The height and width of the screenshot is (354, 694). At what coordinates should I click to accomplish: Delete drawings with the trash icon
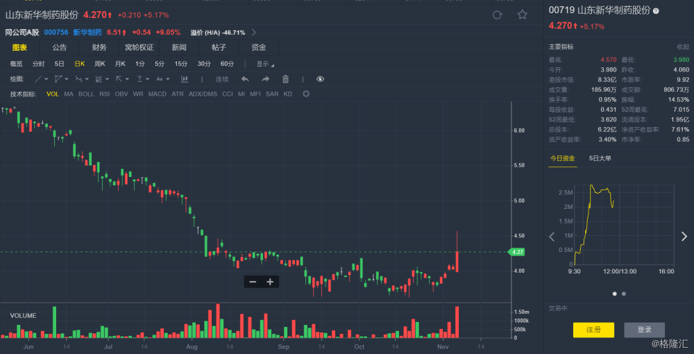(x=285, y=79)
